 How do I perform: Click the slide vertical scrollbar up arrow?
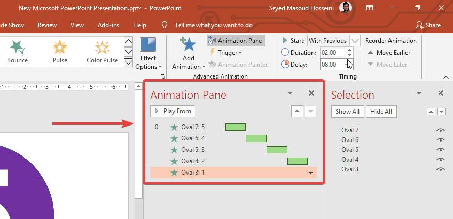tap(138, 86)
